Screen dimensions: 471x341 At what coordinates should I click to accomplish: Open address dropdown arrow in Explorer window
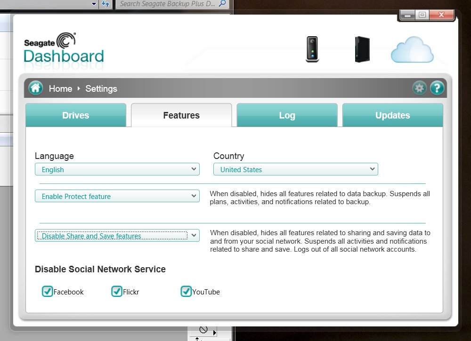coord(94,4)
